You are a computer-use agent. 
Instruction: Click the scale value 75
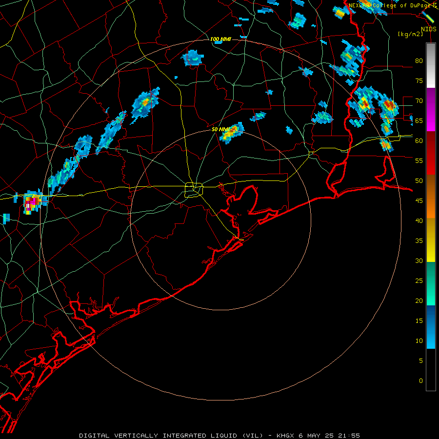tap(419, 80)
